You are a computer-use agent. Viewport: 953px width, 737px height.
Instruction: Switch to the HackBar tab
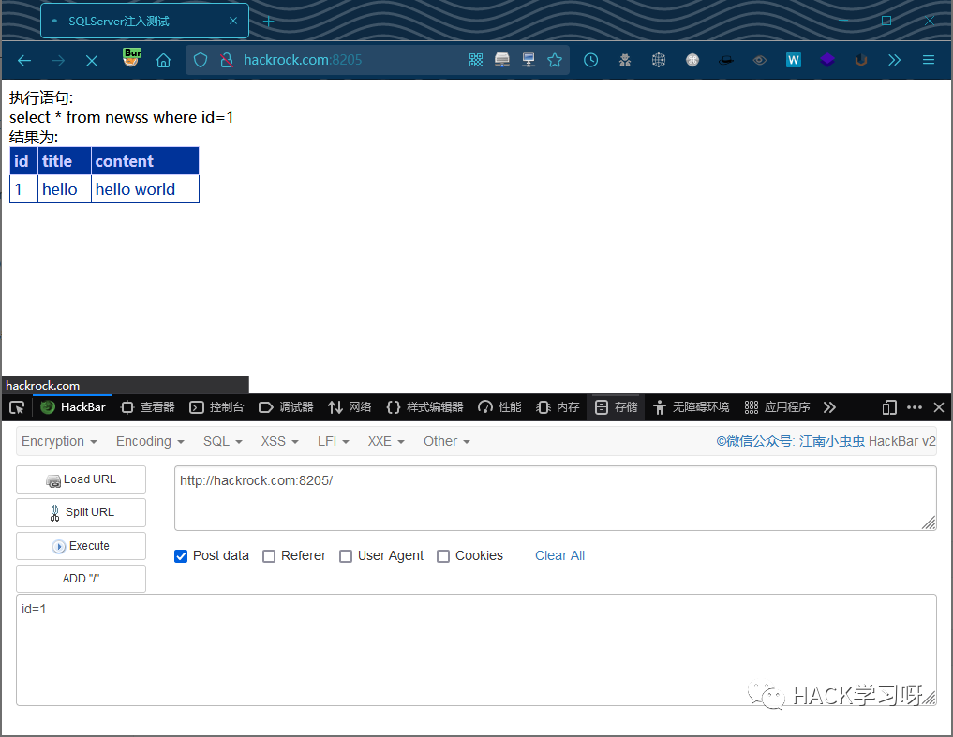(73, 407)
